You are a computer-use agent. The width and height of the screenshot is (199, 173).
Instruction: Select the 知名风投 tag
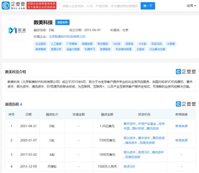[156, 44]
